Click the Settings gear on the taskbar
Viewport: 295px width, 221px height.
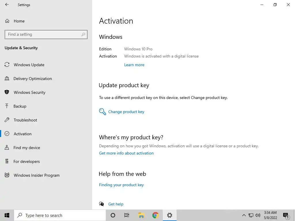click(x=169, y=215)
